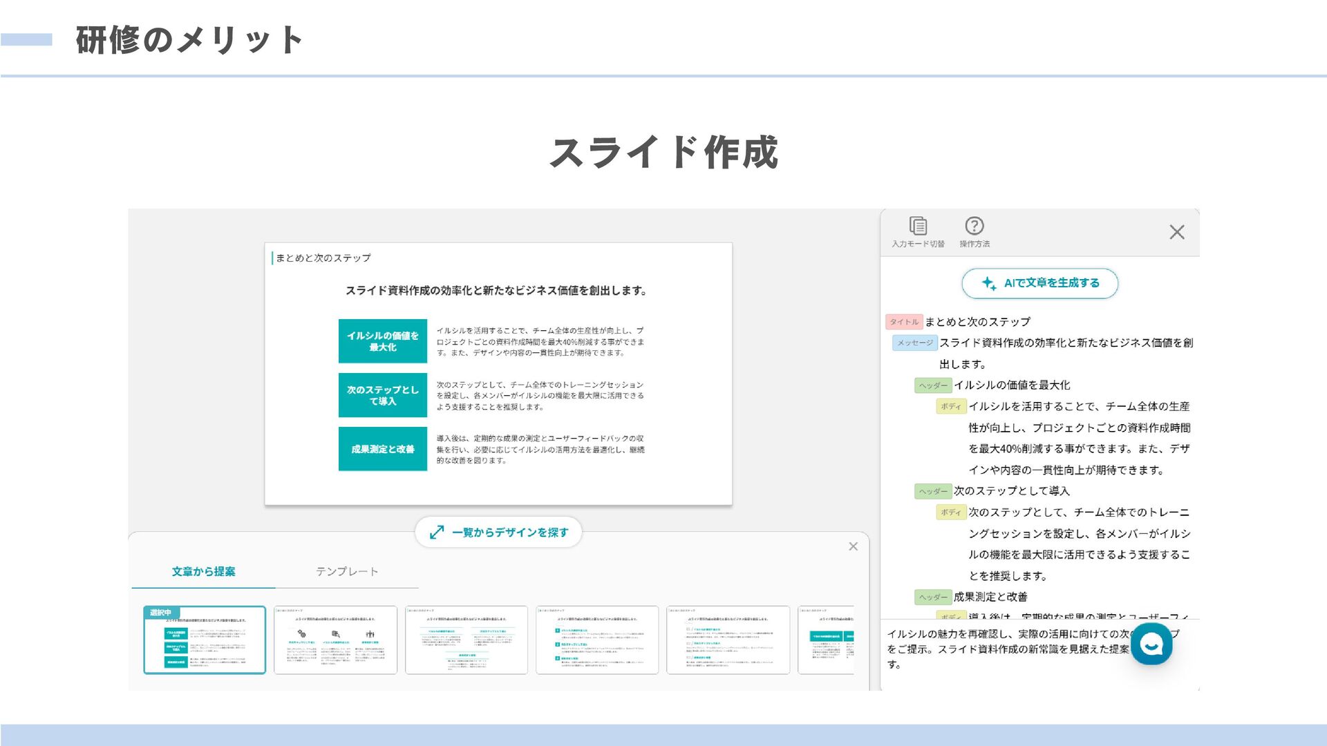Select the fourth numbered-list design thumbnail

tap(597, 640)
